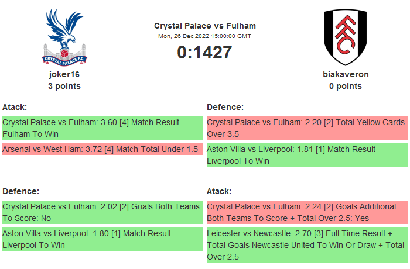The height and width of the screenshot is (269, 410).
Task: Click the lower right Atack heading
Action: 219,191
